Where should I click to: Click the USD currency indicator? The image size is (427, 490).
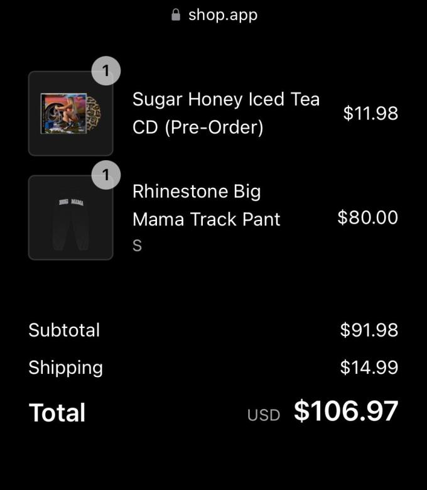(x=263, y=415)
